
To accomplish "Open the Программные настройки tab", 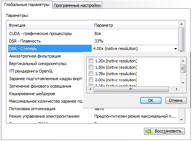I will click(x=77, y=5).
